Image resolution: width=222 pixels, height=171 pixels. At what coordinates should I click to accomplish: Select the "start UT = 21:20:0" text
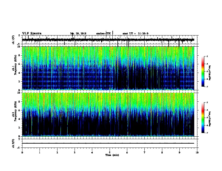pyautogui.click(x=135, y=34)
